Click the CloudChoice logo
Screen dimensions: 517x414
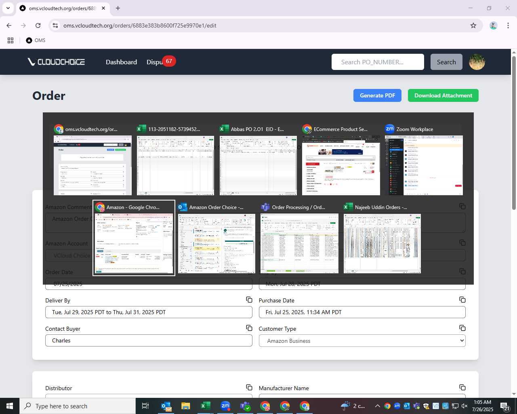coord(56,62)
